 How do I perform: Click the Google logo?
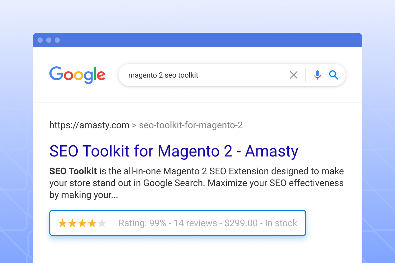[77, 75]
